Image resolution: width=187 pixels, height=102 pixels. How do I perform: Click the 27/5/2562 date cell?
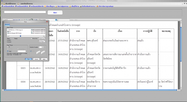click(x=63, y=41)
